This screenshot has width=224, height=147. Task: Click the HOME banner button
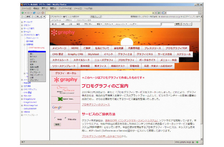pyautogui.click(x=75, y=49)
